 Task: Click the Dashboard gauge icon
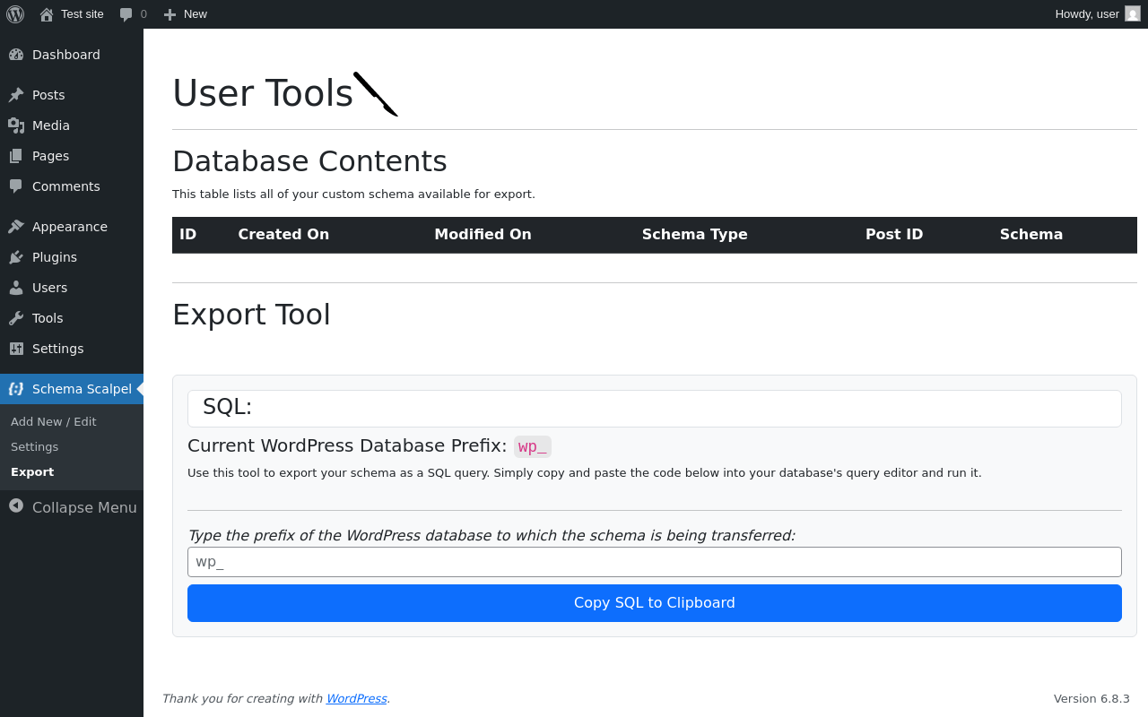point(16,55)
